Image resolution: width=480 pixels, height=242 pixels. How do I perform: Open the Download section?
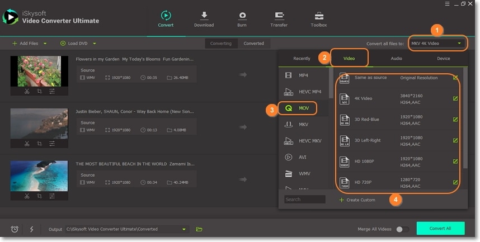pos(204,19)
